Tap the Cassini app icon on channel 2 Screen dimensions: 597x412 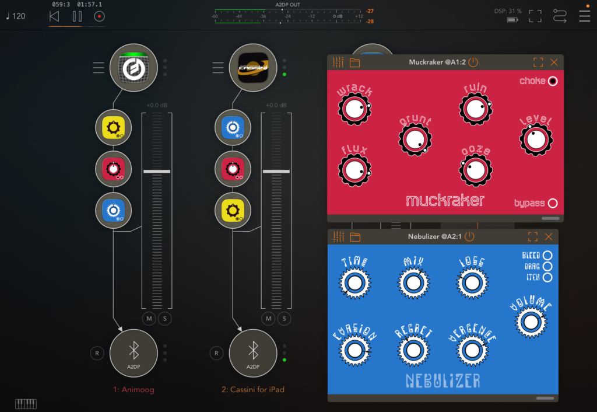[253, 68]
